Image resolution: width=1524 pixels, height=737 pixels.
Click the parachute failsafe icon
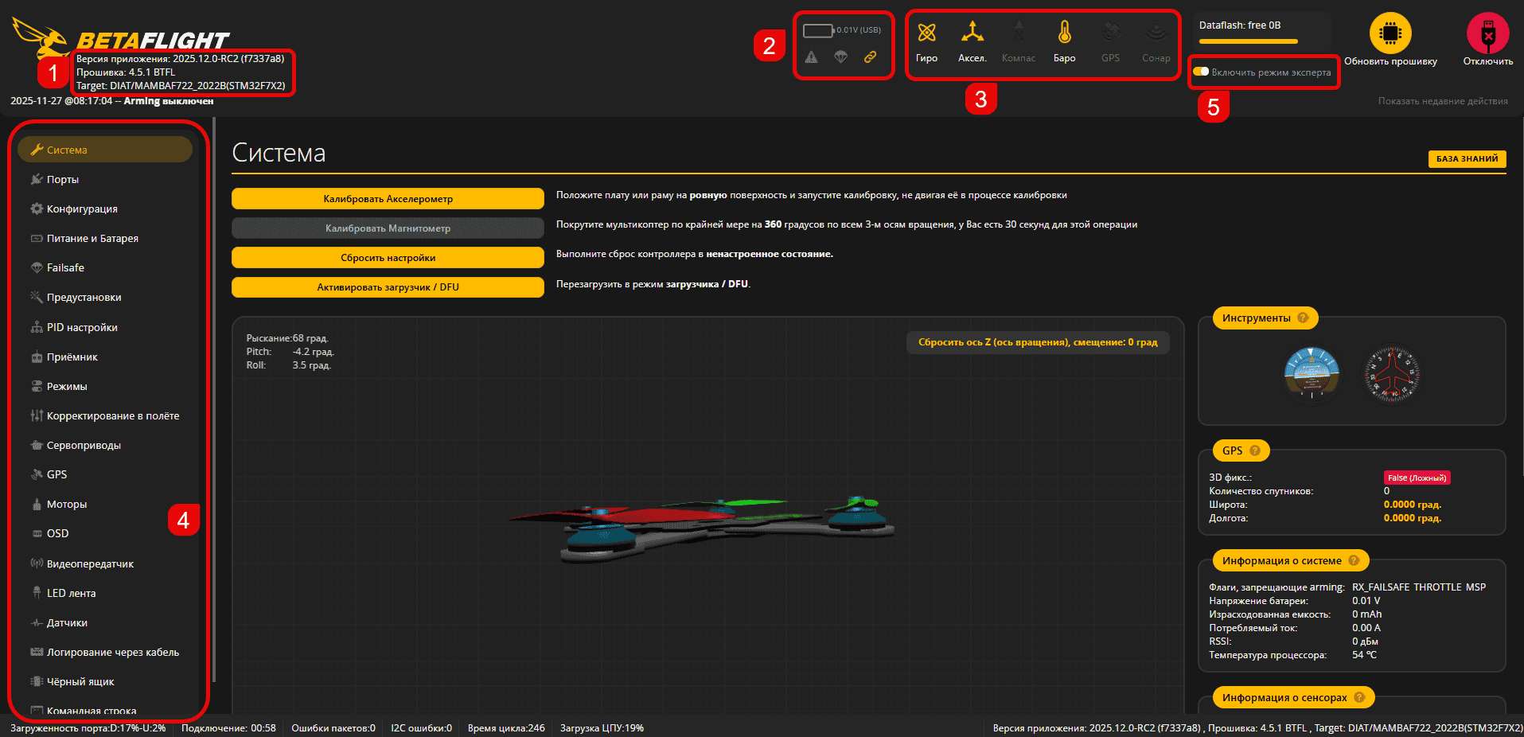click(840, 57)
